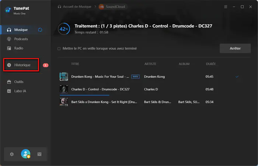Image resolution: width=258 pixels, height=166 pixels.
Task: Click the red notification badge next to Historique
Action: [x=46, y=65]
